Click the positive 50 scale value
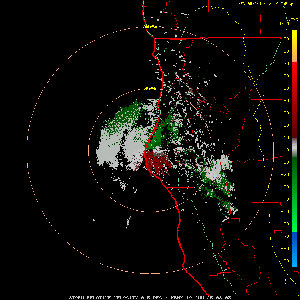Image resolution: width=300 pixels, height=300 pixels. (286, 88)
